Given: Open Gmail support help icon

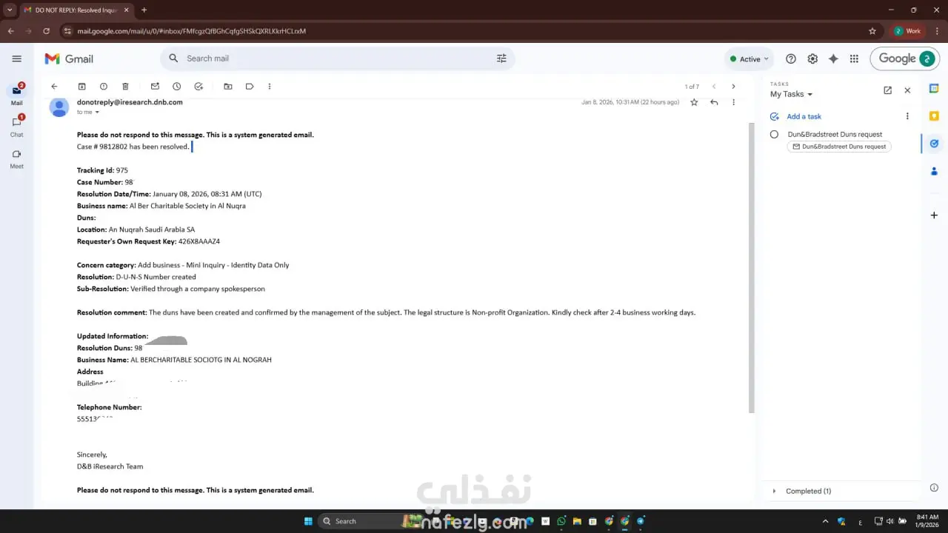Looking at the screenshot, I should (791, 58).
